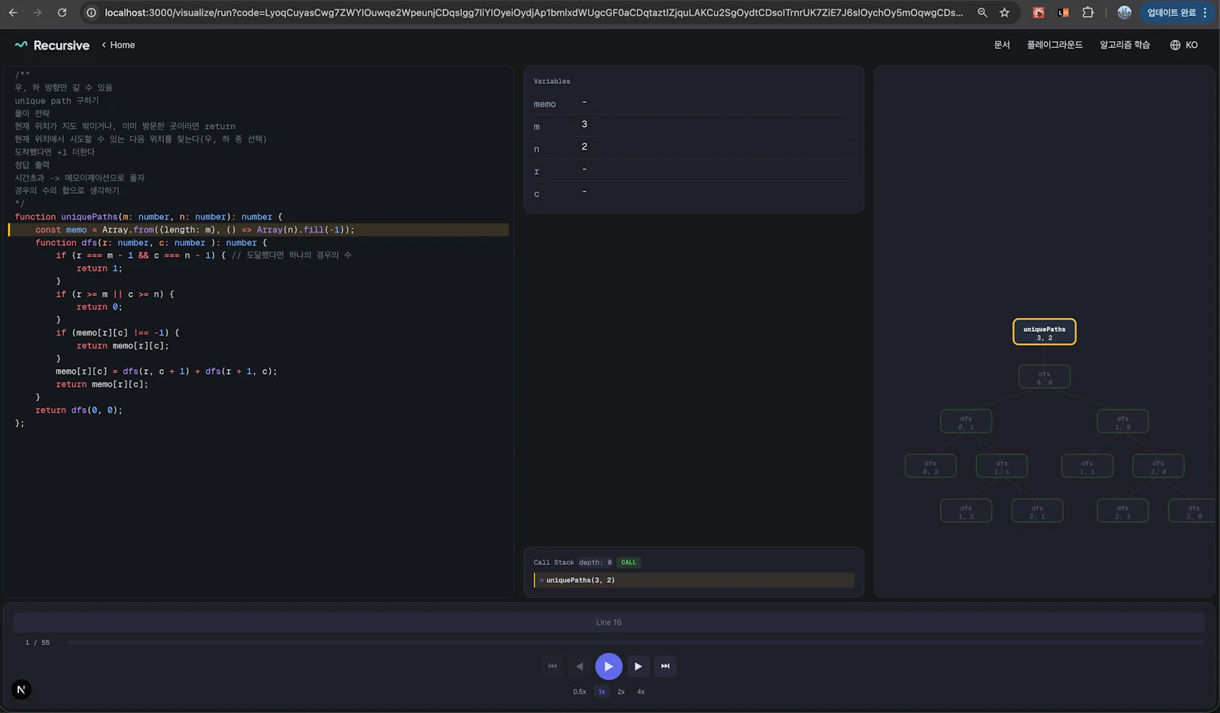Screen dimensions: 1220x713
Task: Click the N avatar in the bottom corner
Action: [x=21, y=689]
